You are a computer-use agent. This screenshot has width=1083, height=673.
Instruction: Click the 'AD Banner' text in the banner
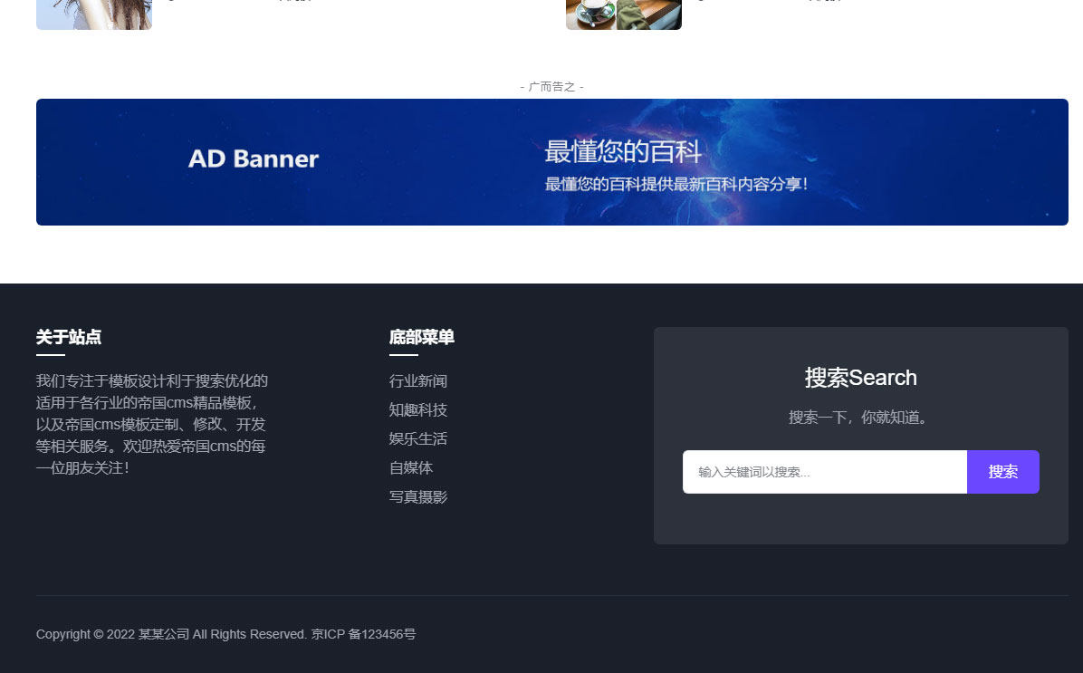point(254,159)
